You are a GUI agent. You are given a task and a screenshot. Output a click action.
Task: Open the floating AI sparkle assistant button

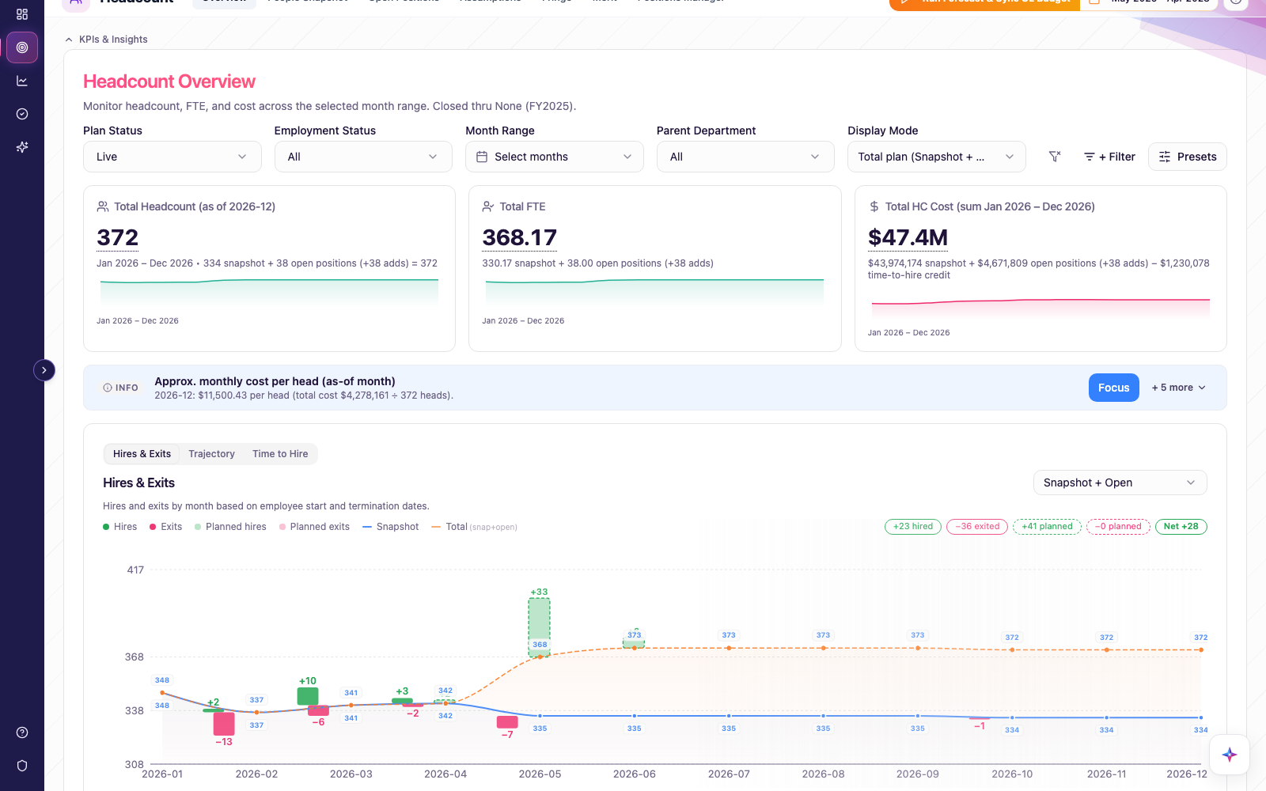[x=1230, y=755]
